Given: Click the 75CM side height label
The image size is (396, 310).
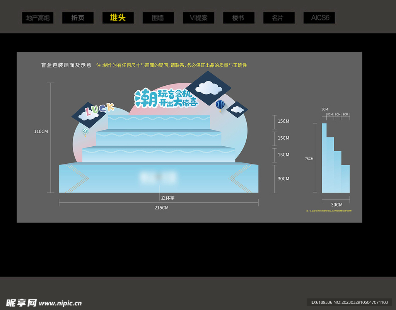Looking at the screenshot, I should [309, 159].
